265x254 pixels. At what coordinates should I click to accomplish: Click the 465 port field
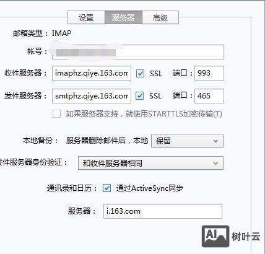(x=209, y=96)
